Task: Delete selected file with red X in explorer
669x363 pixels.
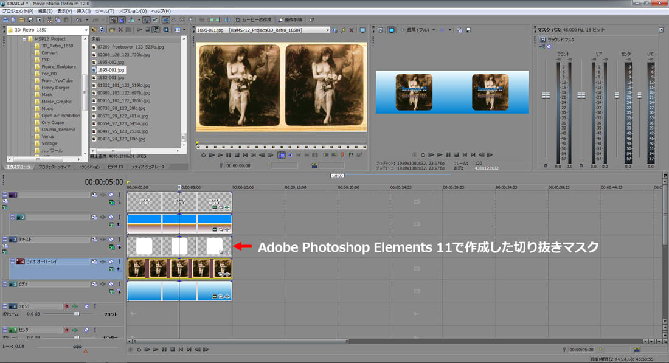Action: 120,30
